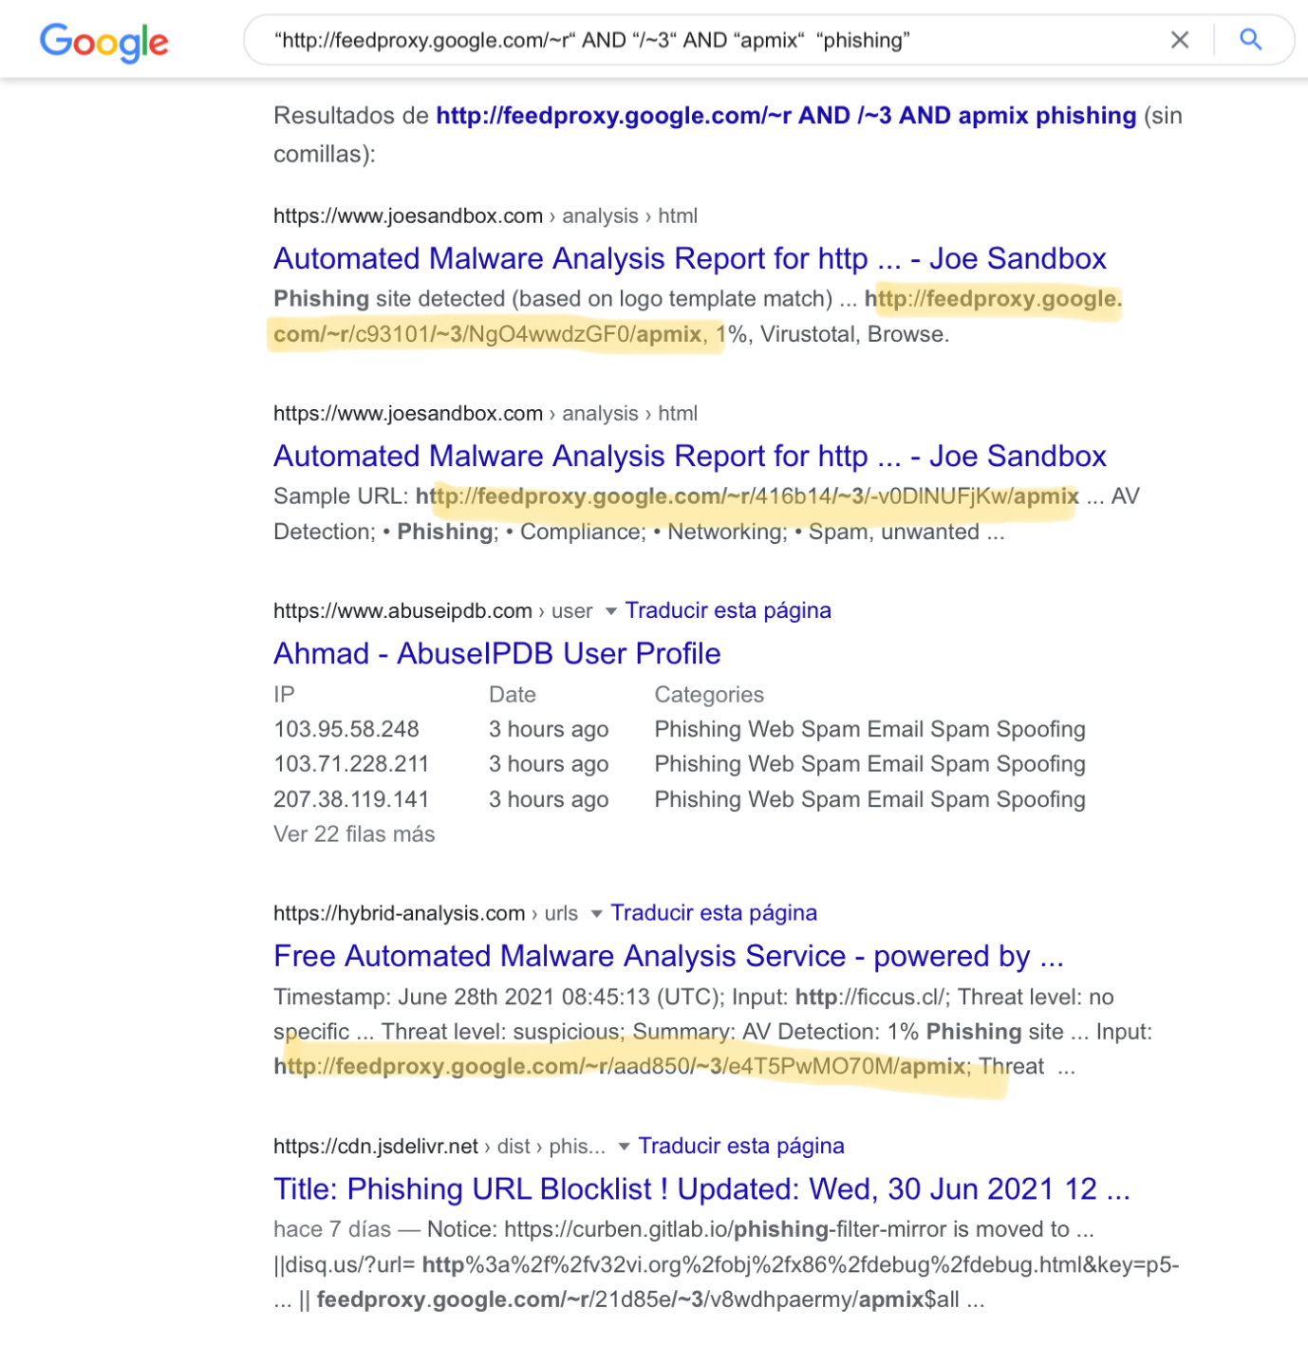Click Traducir esta página on the AbuseIPDB result
This screenshot has width=1308, height=1364.
pos(727,610)
